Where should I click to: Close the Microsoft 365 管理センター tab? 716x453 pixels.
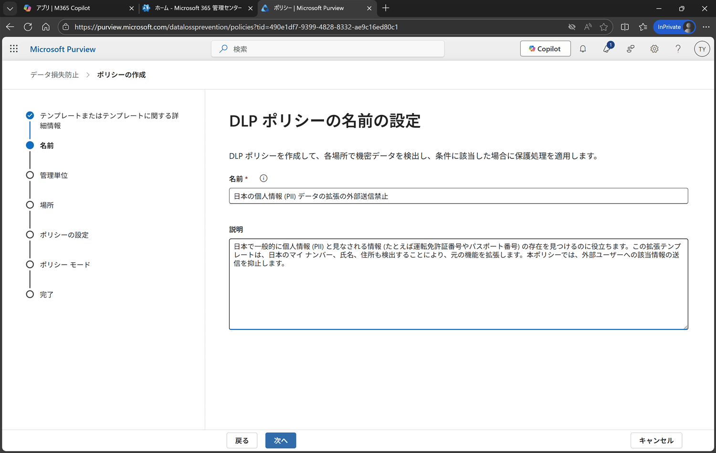point(251,8)
